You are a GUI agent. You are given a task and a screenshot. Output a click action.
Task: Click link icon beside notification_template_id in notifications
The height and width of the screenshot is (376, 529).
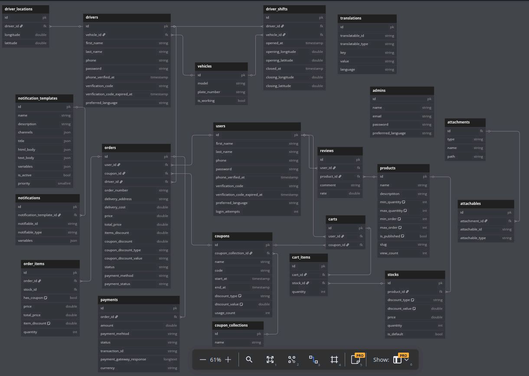[x=59, y=215]
